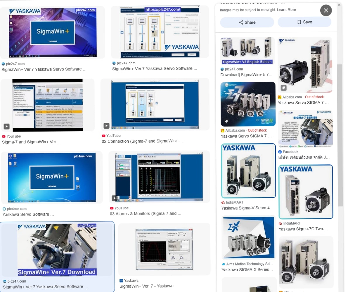Open 'Sigma-7 and SigmaWin+ Ver ...' title link
Image resolution: width=348 pixels, height=292 pixels.
click(31, 142)
